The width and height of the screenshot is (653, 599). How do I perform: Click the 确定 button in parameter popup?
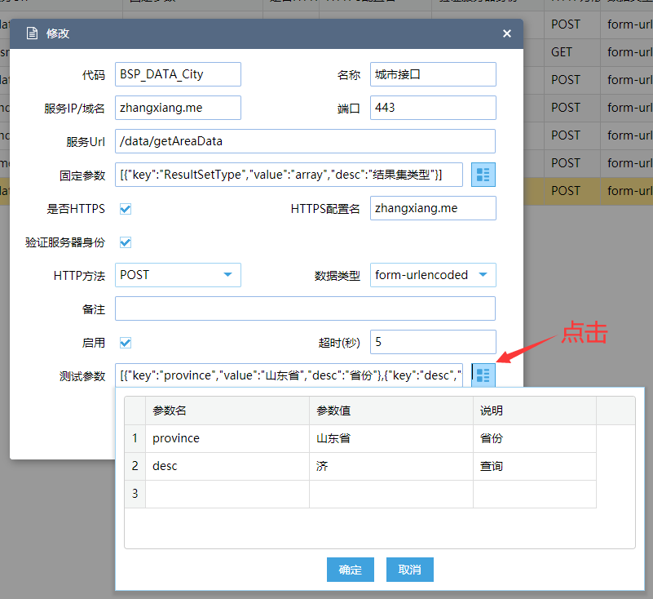point(350,570)
